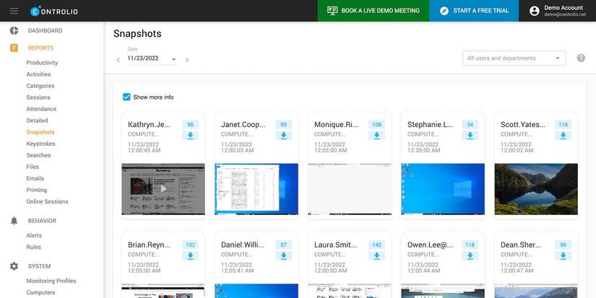Viewport: 596px width, 298px height.
Task: Go to previous date with left arrow
Action: pos(118,60)
